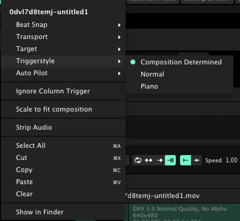Click Show in Finder
Image resolution: width=240 pixels, height=221 pixels.
coord(40,212)
